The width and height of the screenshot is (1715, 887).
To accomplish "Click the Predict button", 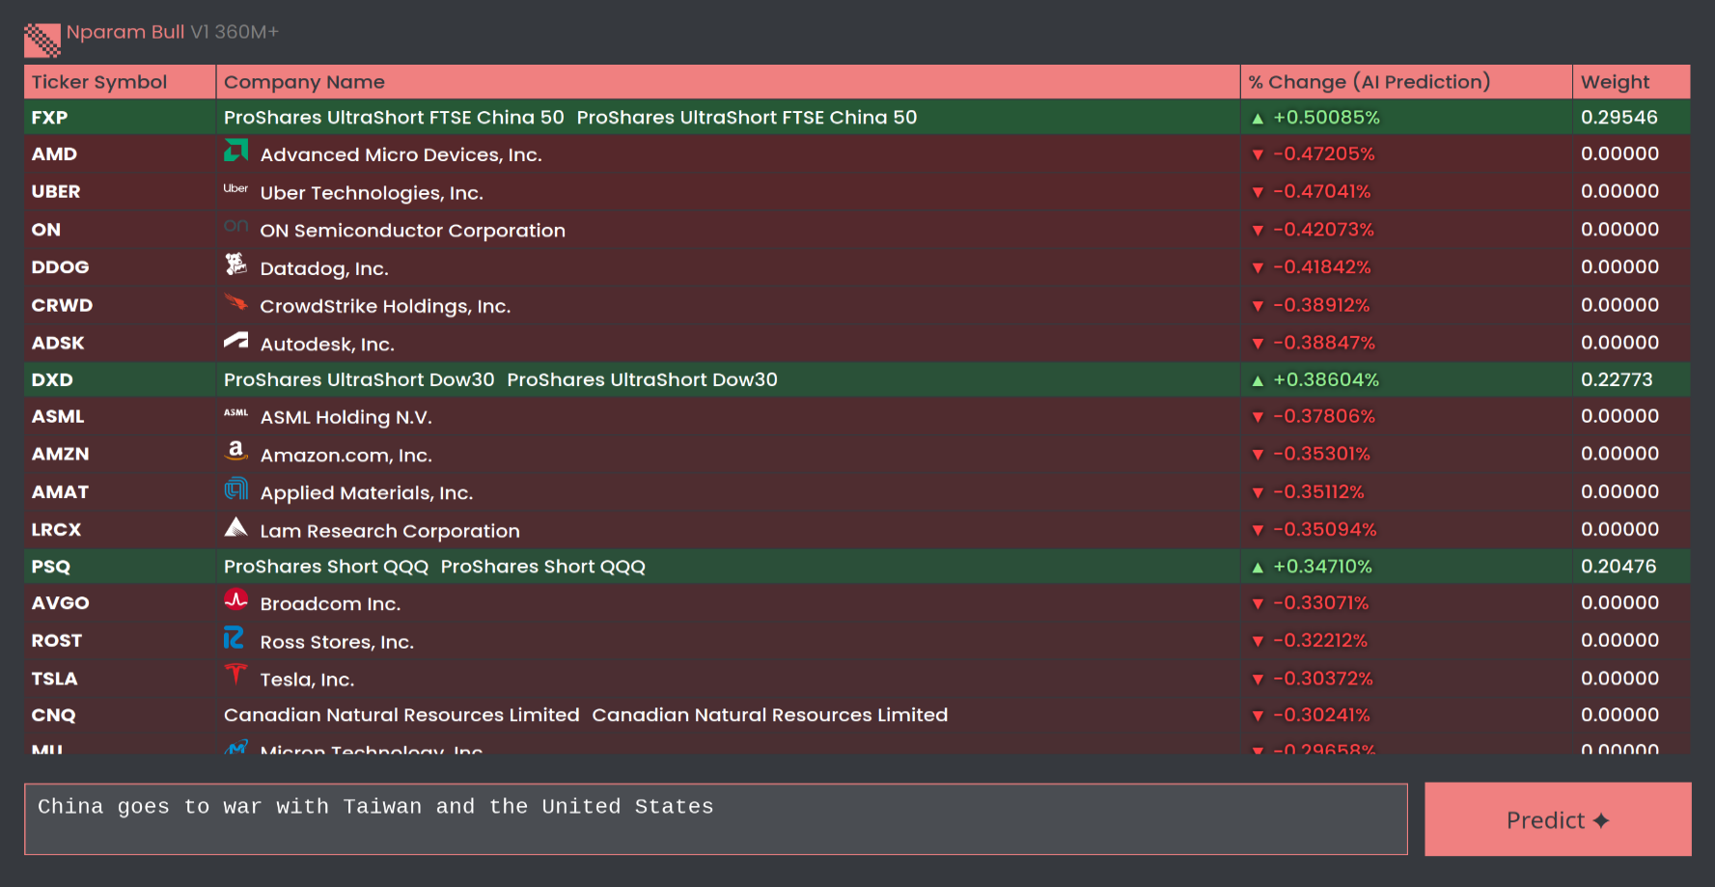I will pos(1558,819).
